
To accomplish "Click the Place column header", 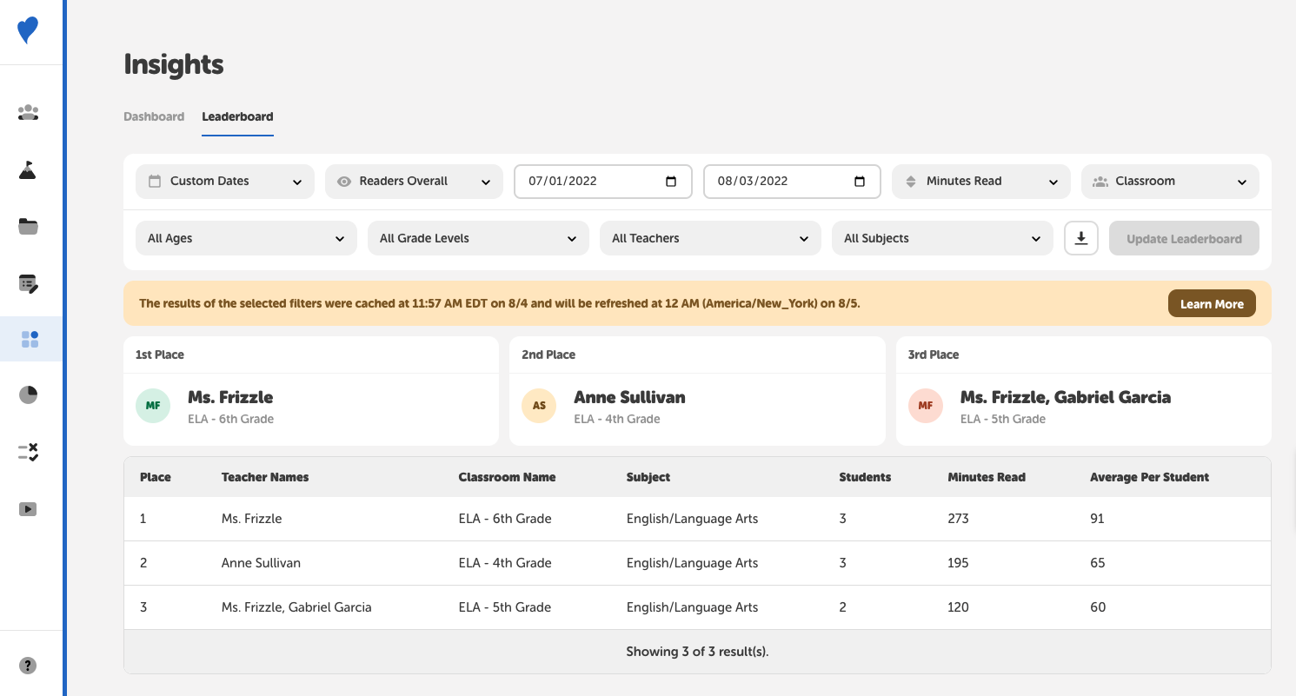I will 156,477.
